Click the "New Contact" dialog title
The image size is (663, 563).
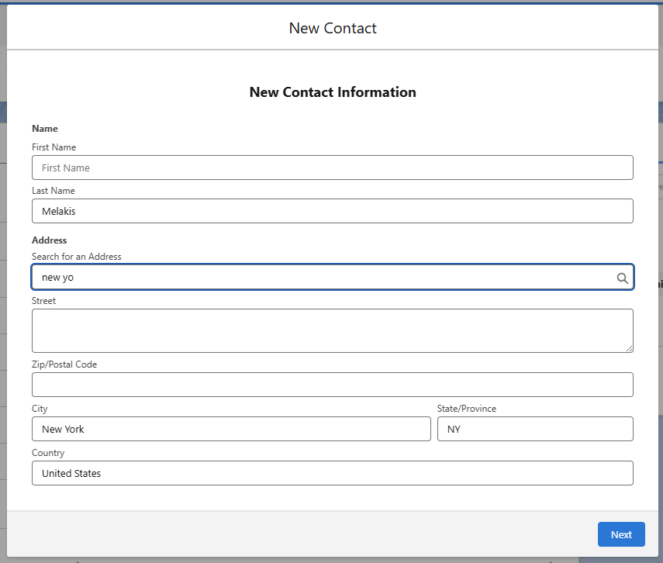[333, 28]
